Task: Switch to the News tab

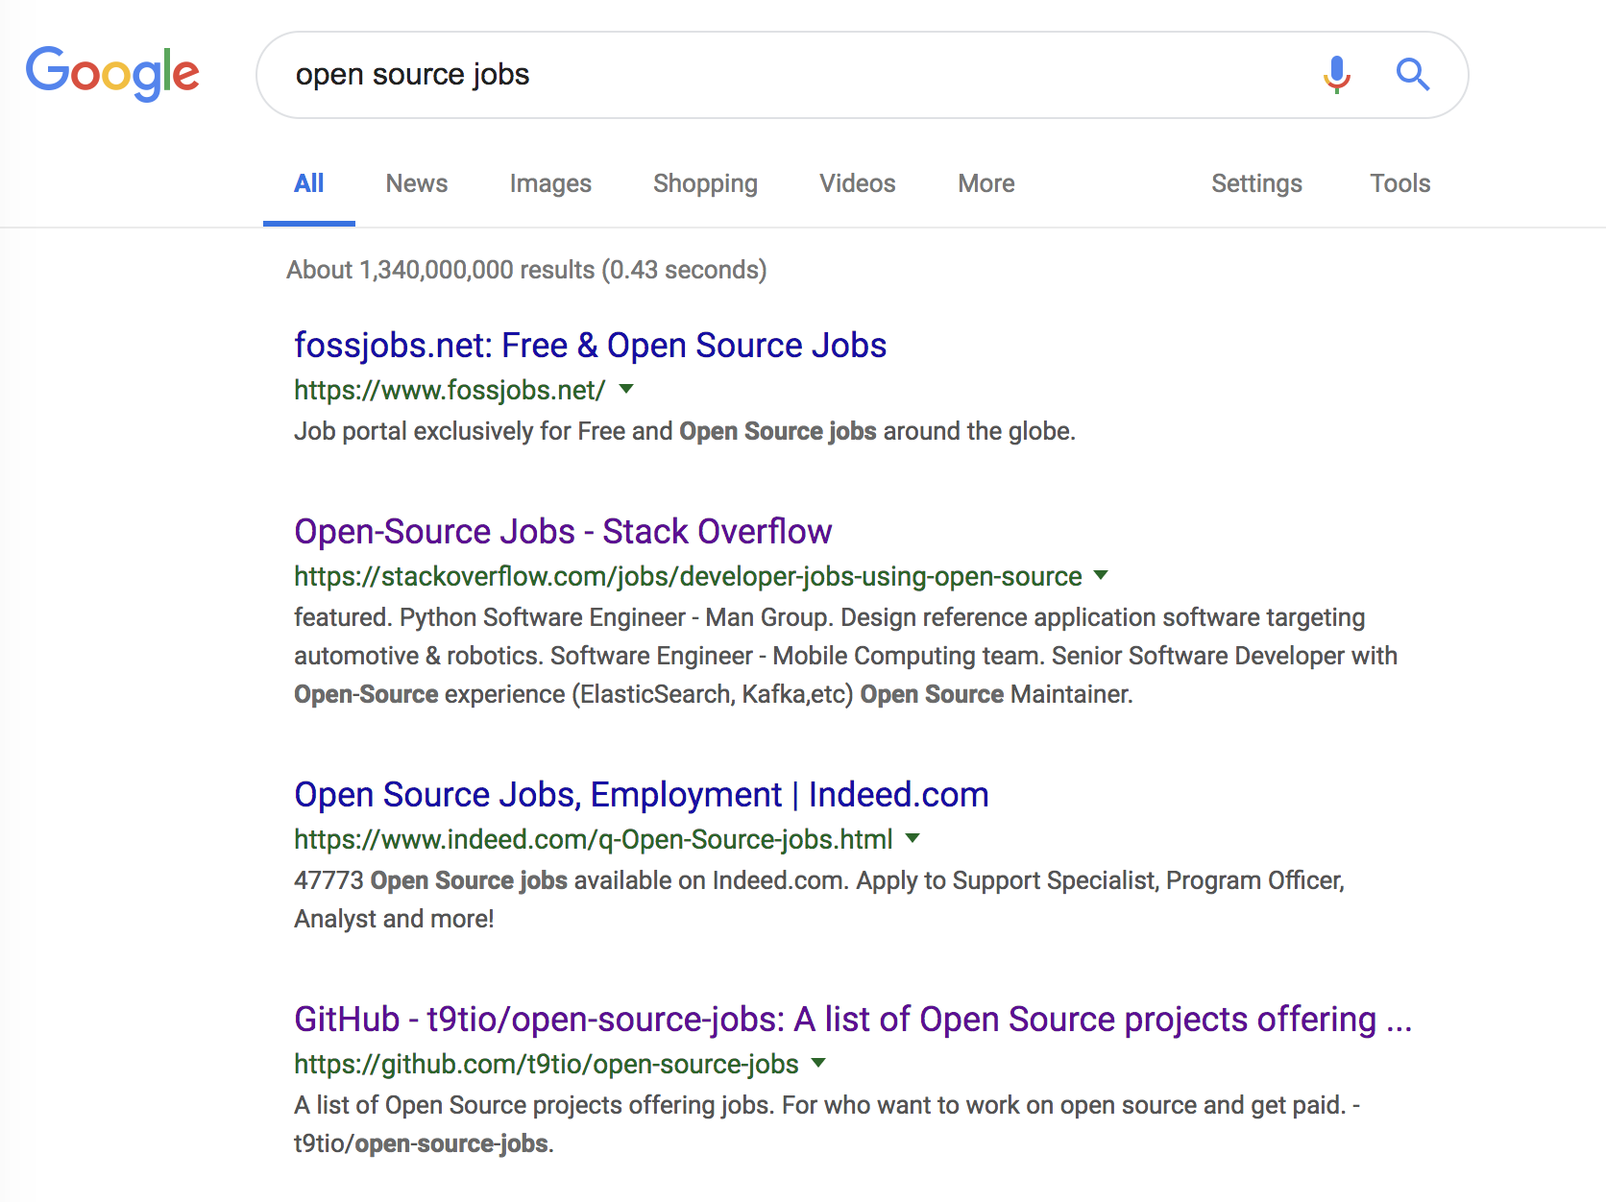Action: (417, 183)
